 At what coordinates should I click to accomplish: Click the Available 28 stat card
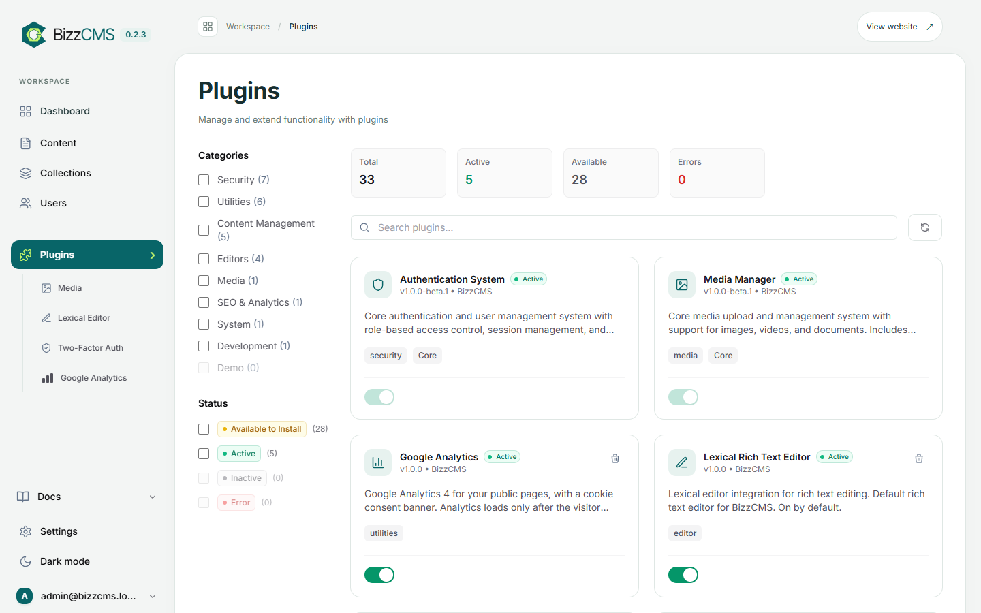(611, 173)
